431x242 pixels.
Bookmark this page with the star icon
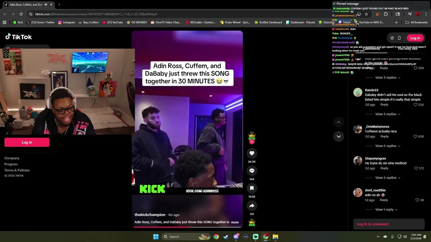pos(366,14)
